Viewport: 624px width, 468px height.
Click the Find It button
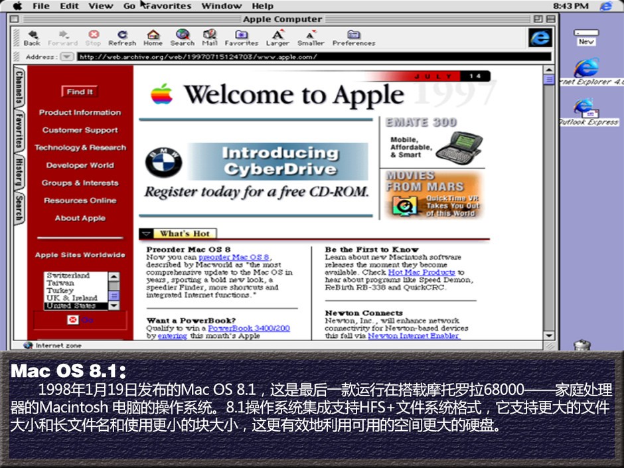pos(80,92)
